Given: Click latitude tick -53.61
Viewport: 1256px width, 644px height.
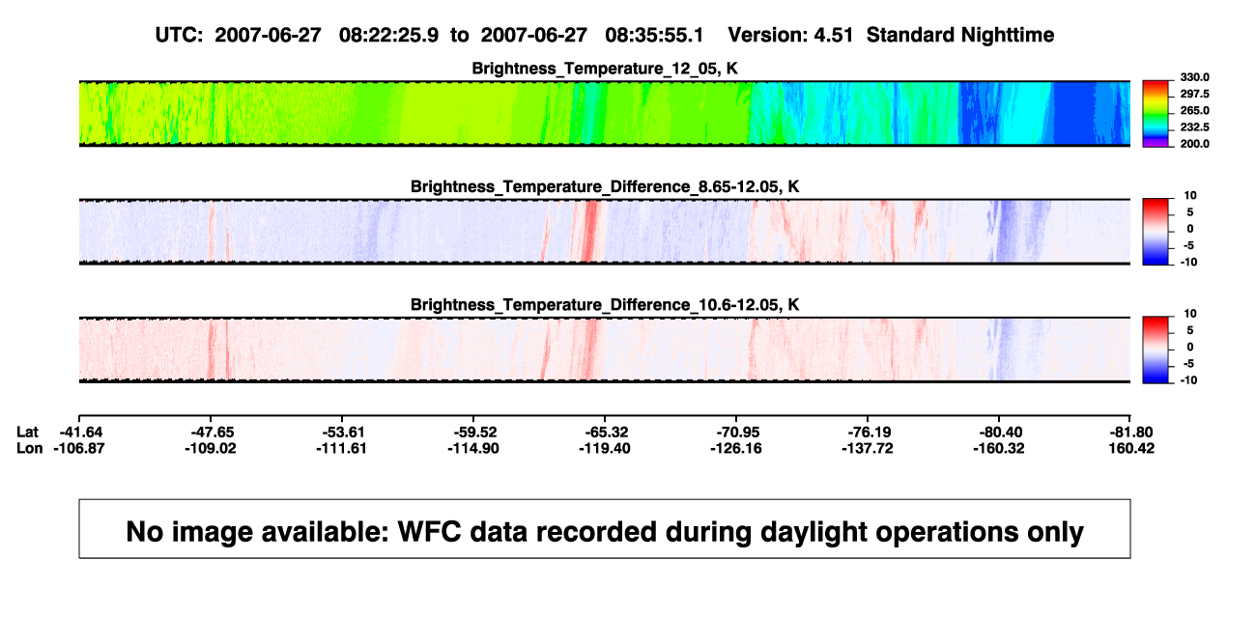Looking at the screenshot, I should click(343, 432).
